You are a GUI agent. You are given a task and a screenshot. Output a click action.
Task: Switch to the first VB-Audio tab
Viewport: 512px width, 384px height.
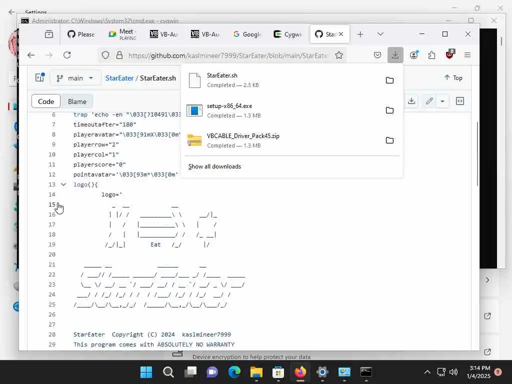(163, 34)
